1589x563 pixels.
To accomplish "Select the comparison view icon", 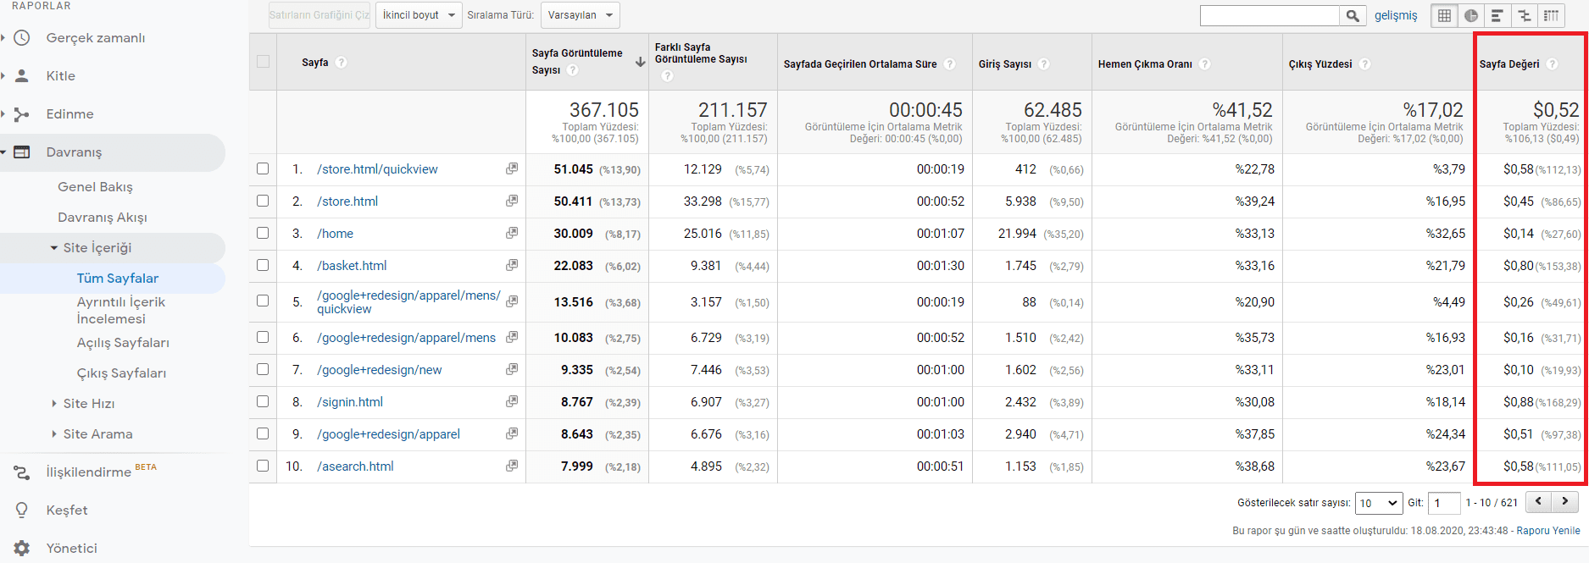I will [1525, 15].
